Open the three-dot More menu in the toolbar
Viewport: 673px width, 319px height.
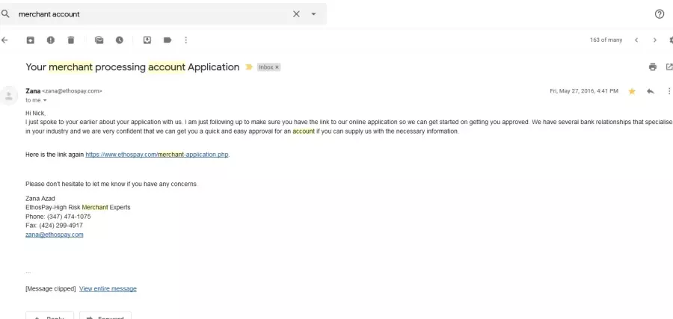click(186, 40)
